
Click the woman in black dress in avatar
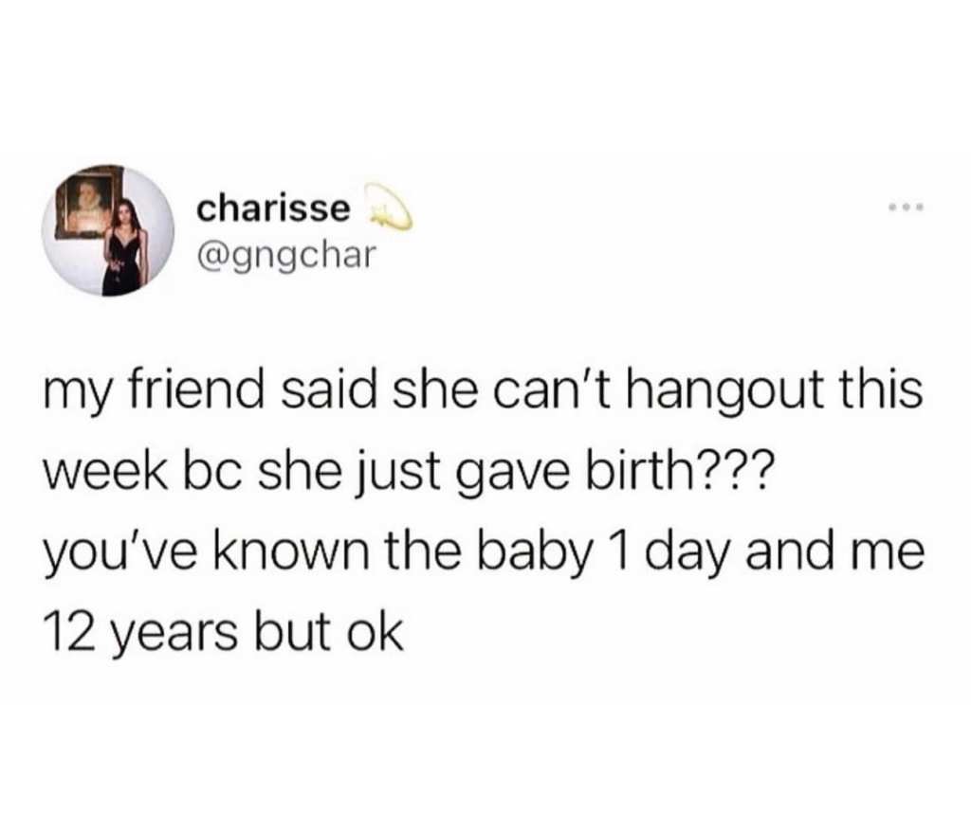126,246
